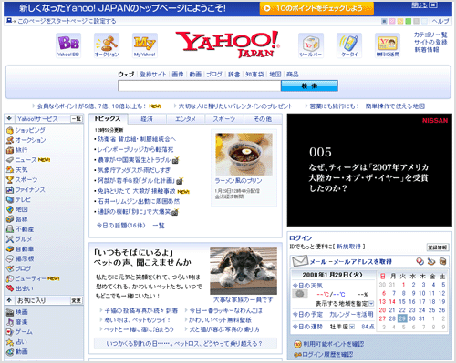Click the 占い star icon in favorites
The height and width of the screenshot is (363, 456).
(10, 342)
